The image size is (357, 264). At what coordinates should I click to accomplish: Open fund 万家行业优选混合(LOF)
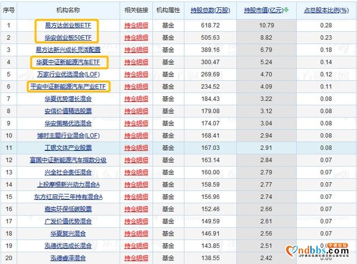[x=68, y=75]
